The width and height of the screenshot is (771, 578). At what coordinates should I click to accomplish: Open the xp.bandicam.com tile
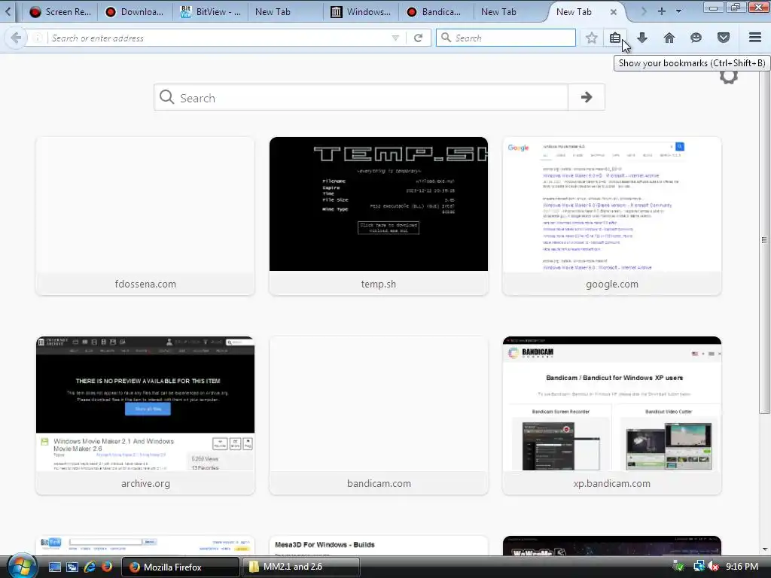611,415
